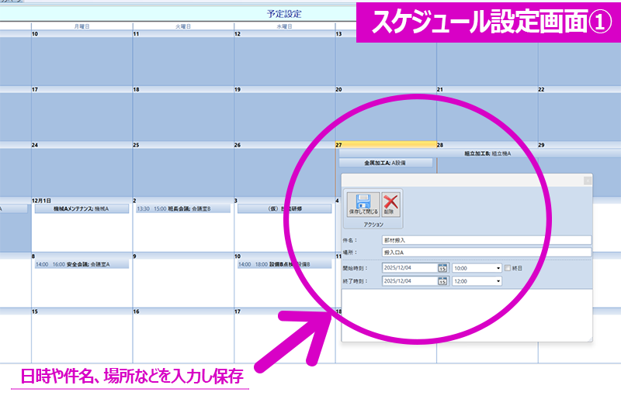Click the highlighted day 27 date header
Image resolution: width=621 pixels, height=399 pixels.
click(x=386, y=144)
